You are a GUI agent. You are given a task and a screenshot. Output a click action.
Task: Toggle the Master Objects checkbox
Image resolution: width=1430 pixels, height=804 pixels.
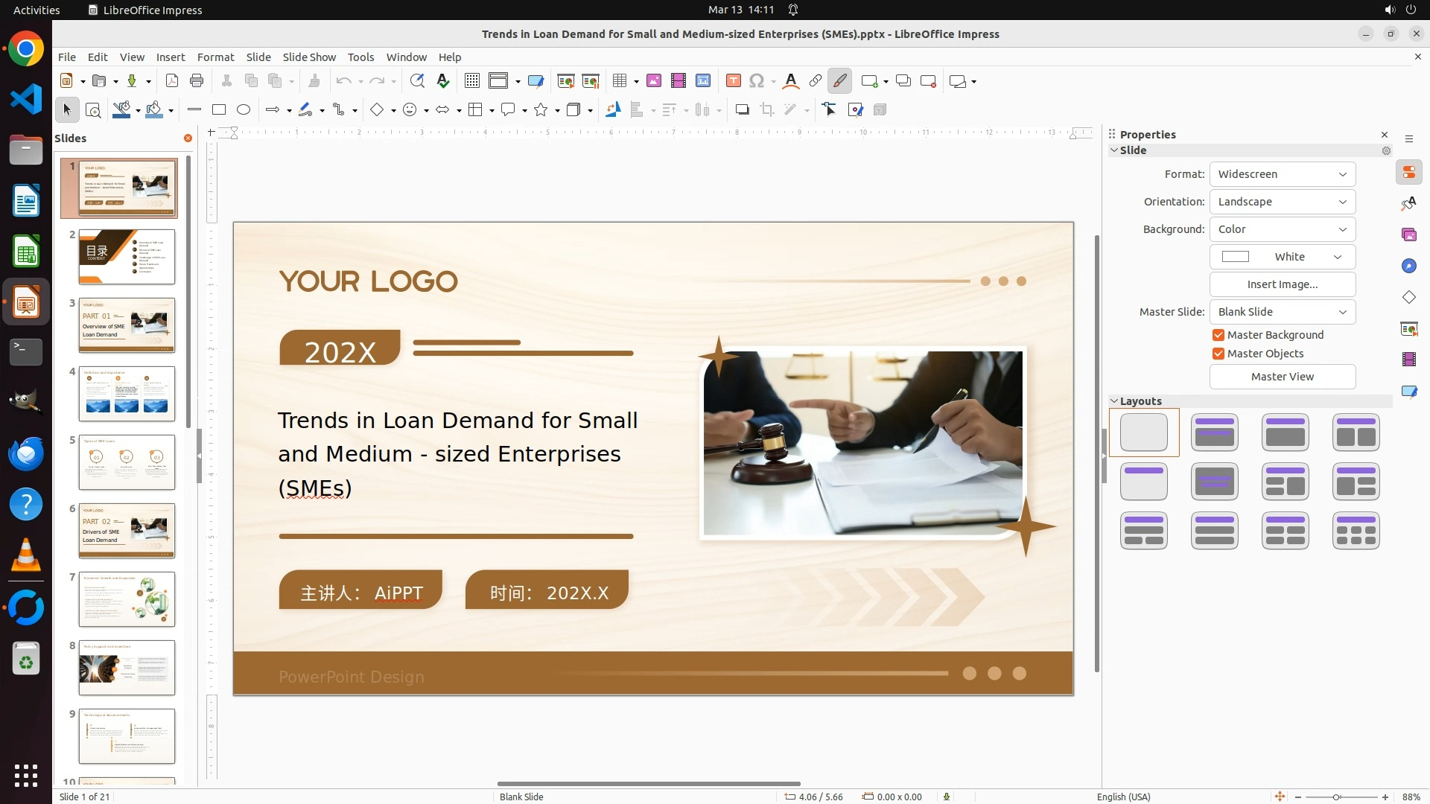(1218, 354)
